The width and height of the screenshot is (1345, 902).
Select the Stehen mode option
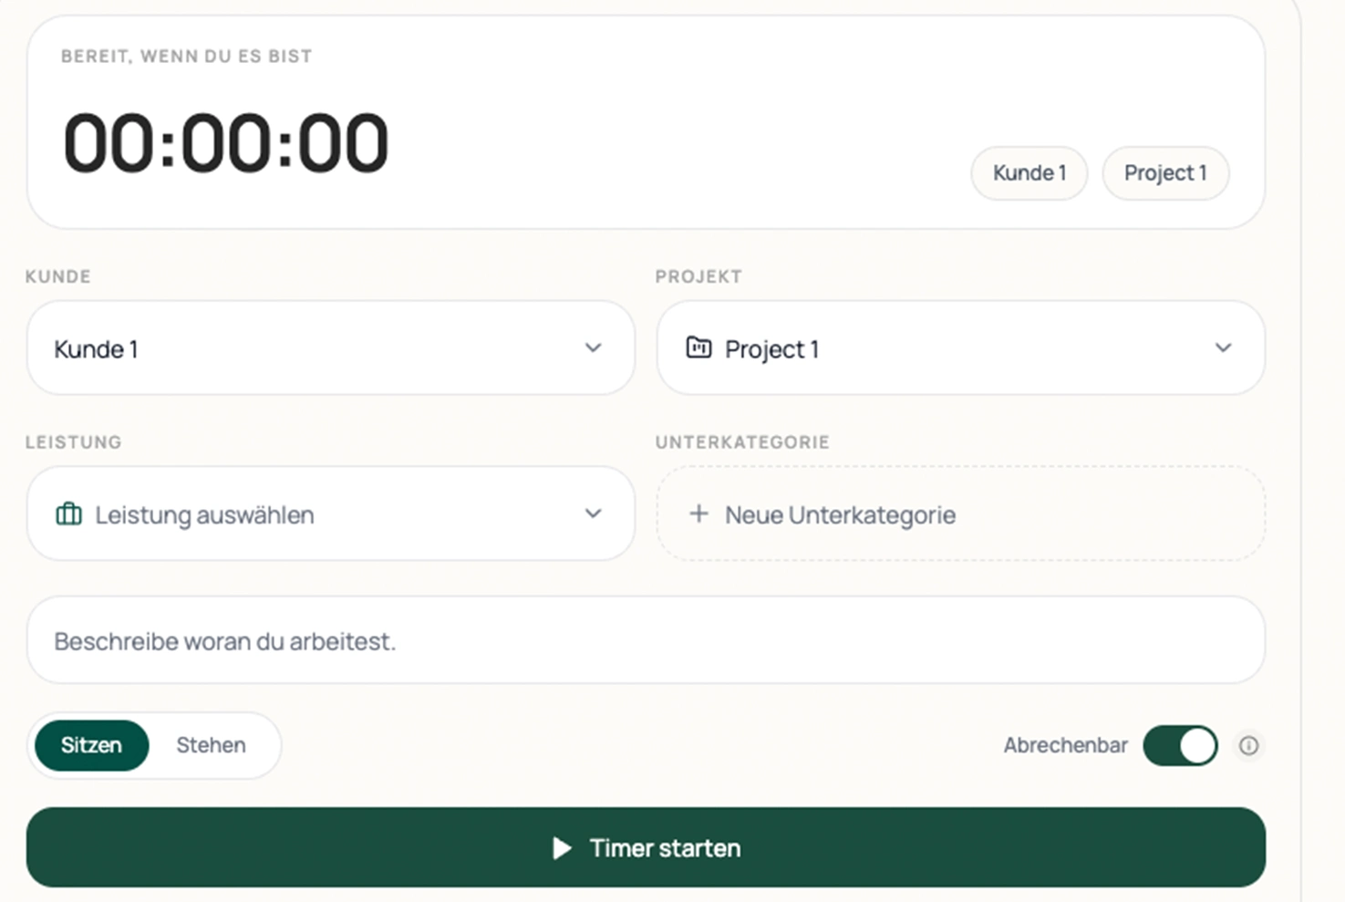pos(211,745)
